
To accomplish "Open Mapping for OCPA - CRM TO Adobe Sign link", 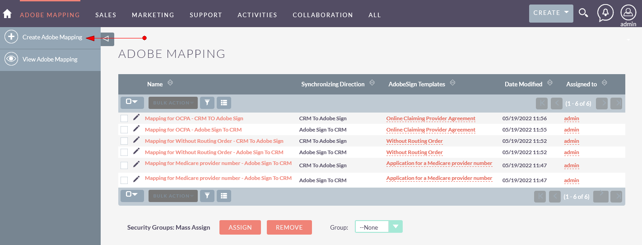I will click(x=194, y=118).
